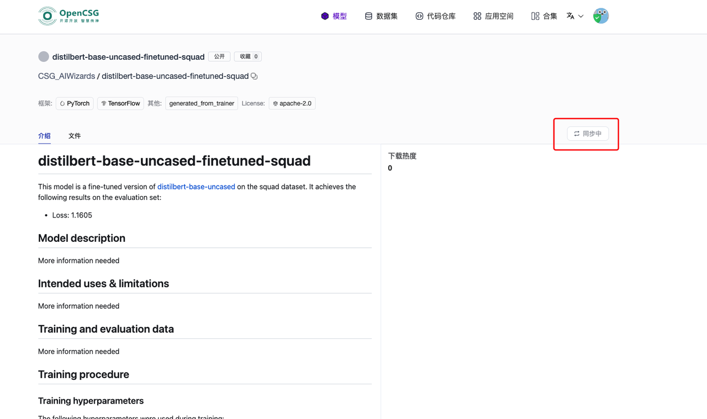
Task: Click the model title in the header
Action: [x=128, y=56]
